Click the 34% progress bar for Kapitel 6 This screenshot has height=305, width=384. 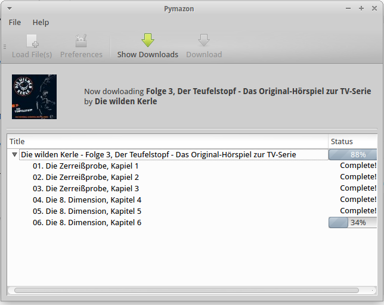coord(352,223)
